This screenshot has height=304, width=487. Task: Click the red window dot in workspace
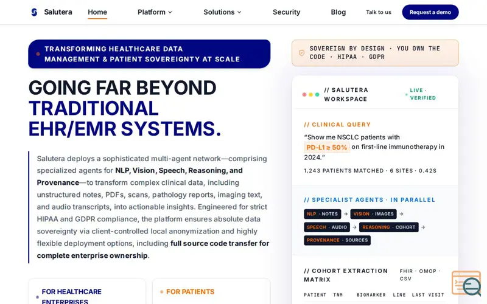click(x=304, y=95)
